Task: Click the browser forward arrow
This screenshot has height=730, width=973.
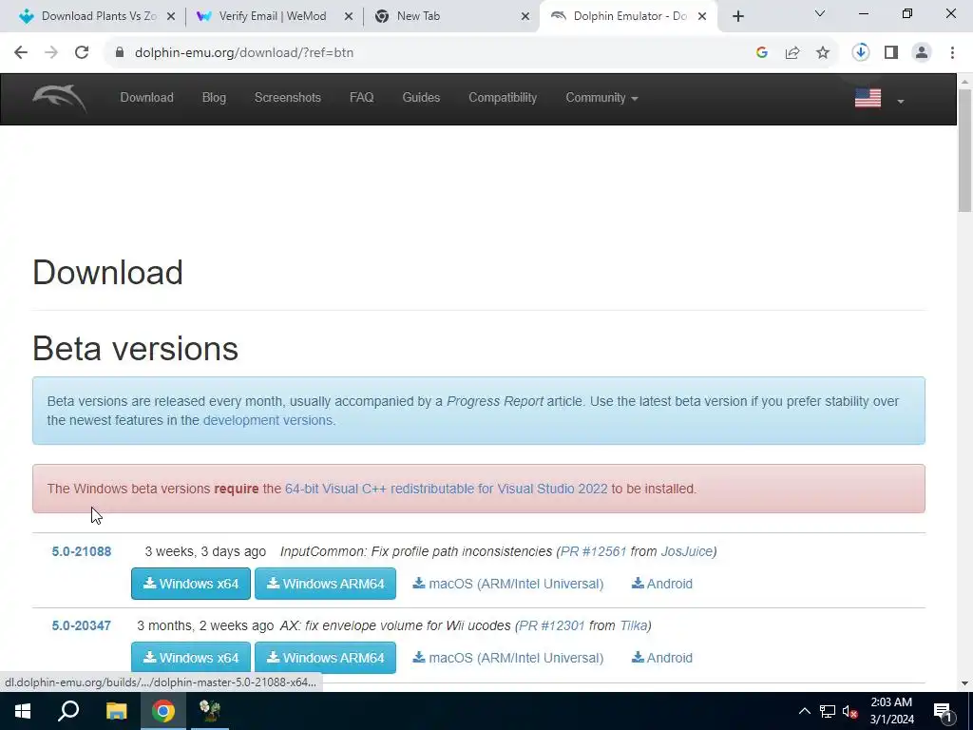Action: click(x=51, y=53)
